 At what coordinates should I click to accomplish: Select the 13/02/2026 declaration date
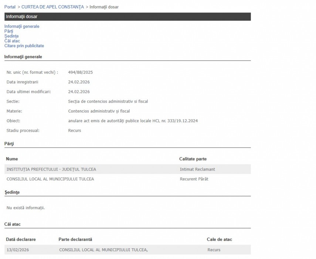(18, 250)
